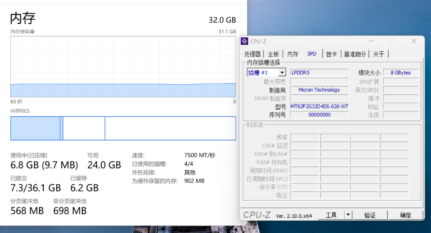This screenshot has height=233, width=431.
Task: Select the MT62F2G32D4DS-026 WT part number
Action: pos(319,107)
